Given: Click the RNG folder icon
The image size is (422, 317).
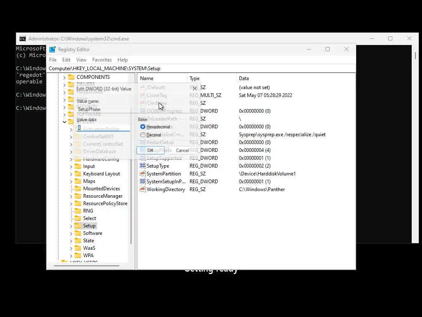Looking at the screenshot, I should pyautogui.click(x=78, y=211).
